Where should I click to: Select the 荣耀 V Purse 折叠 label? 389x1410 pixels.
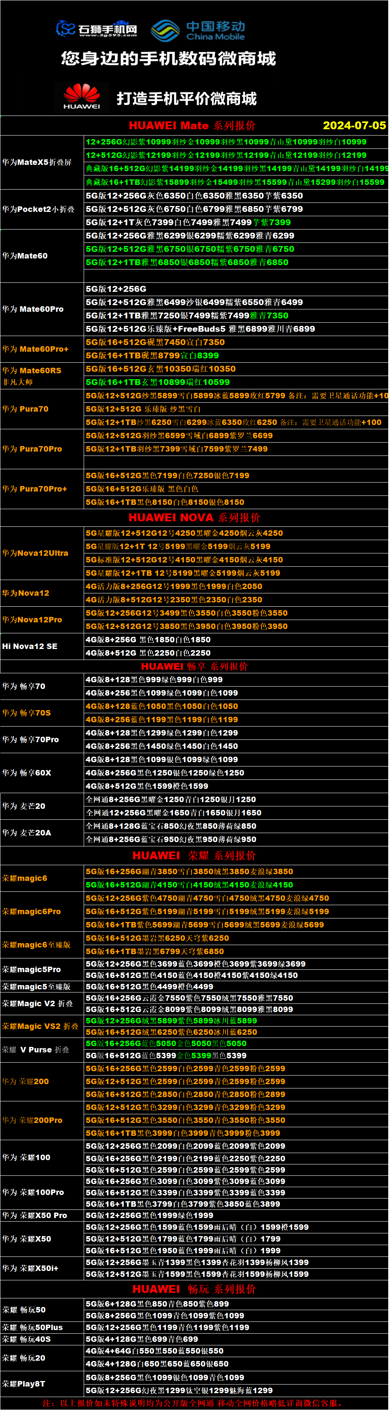point(36,1049)
